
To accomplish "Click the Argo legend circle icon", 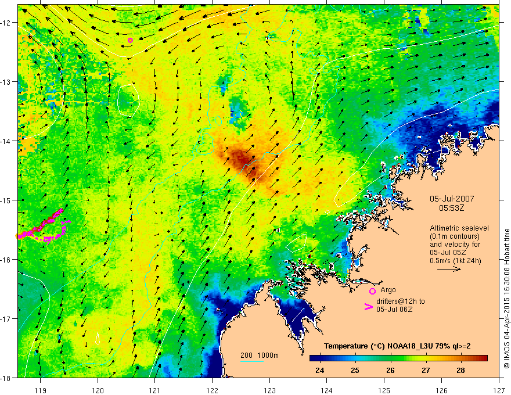I will tap(372, 291).
